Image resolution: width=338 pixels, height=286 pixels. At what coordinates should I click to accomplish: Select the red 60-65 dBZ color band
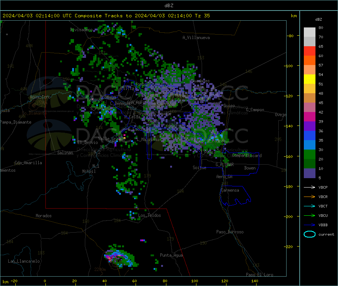pyautogui.click(x=309, y=51)
